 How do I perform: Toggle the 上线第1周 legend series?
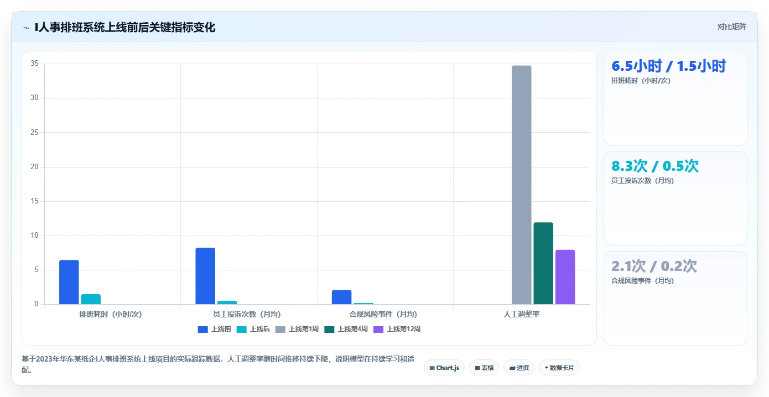point(297,329)
